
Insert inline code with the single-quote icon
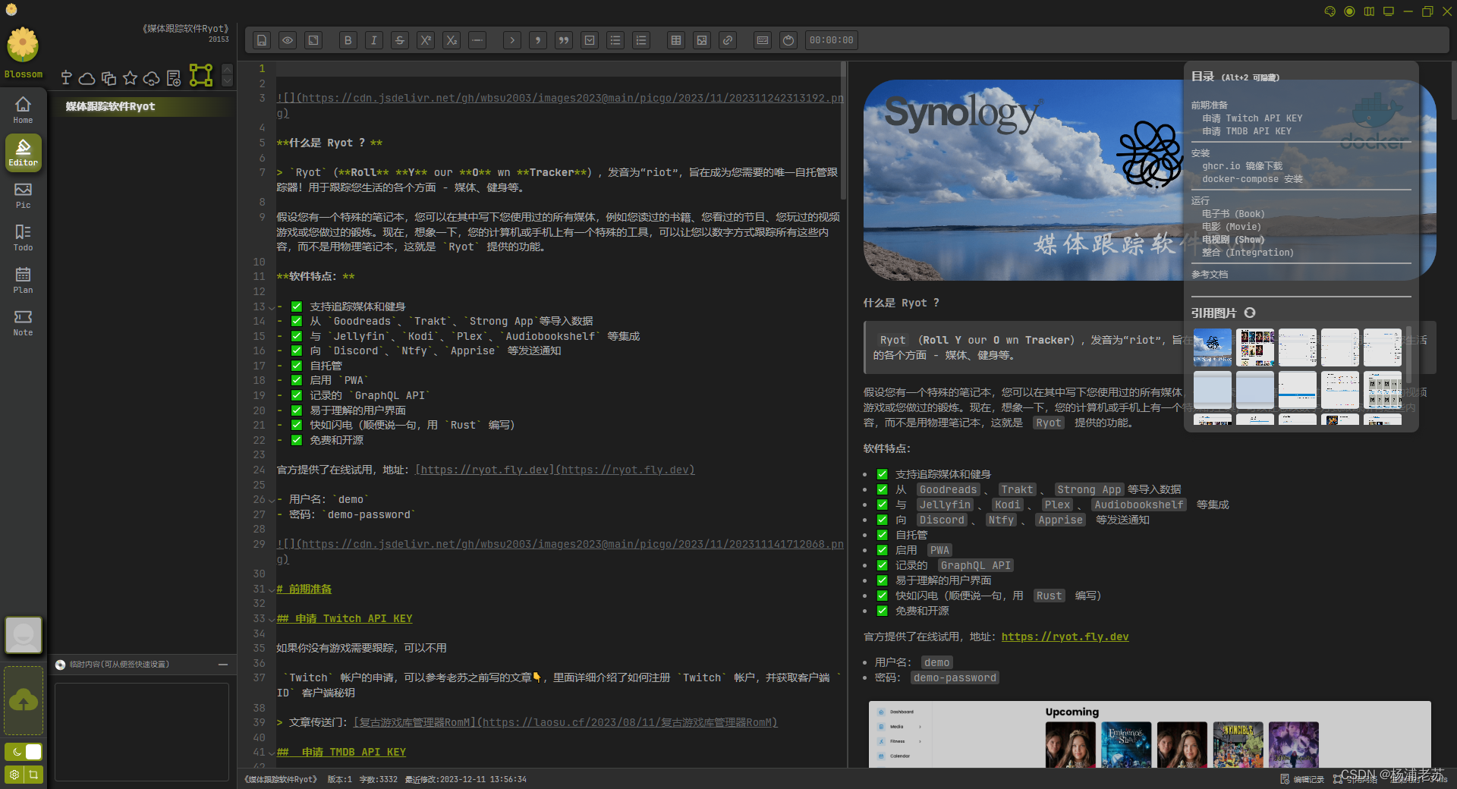click(538, 40)
